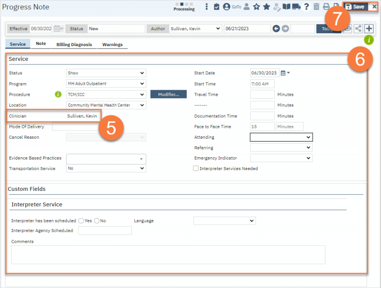Switch to the Billing Diagnosis tab
The height and width of the screenshot is (288, 381).
(x=73, y=45)
